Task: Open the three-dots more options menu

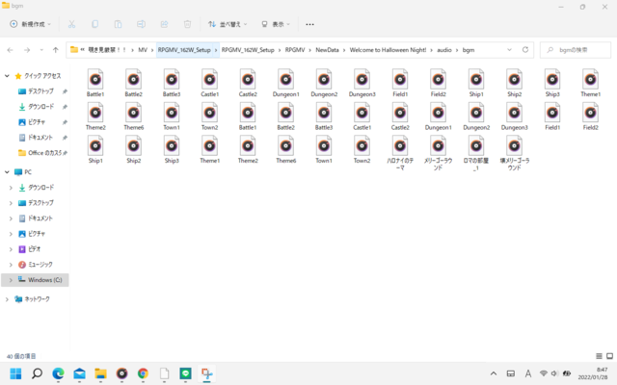Action: (309, 24)
